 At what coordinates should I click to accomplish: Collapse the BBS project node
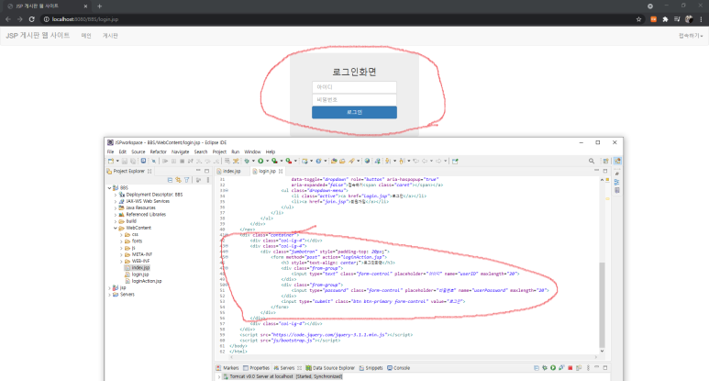[x=109, y=188]
